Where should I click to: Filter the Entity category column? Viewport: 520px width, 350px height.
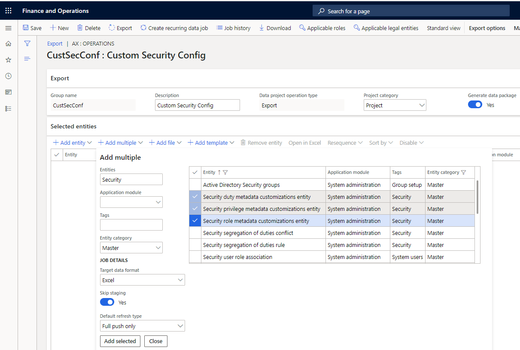pyautogui.click(x=463, y=172)
